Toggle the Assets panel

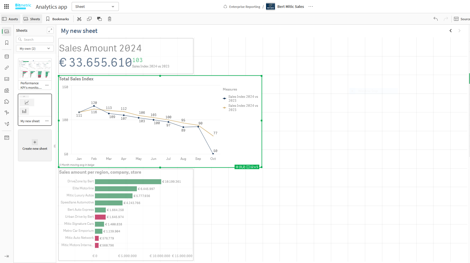click(10, 19)
